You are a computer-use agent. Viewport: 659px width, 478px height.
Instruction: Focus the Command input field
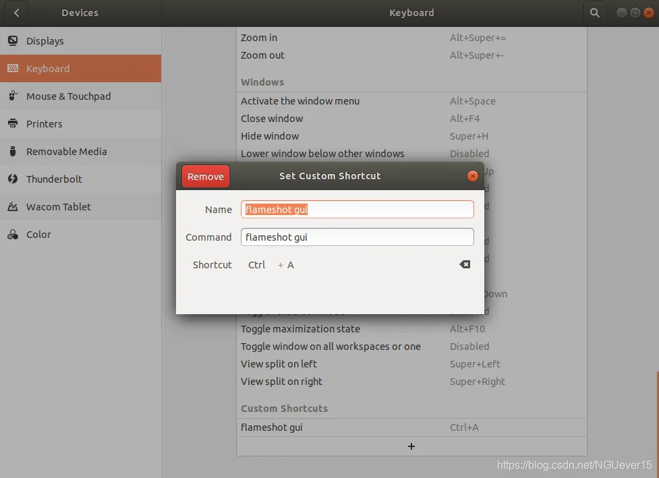pyautogui.click(x=357, y=237)
